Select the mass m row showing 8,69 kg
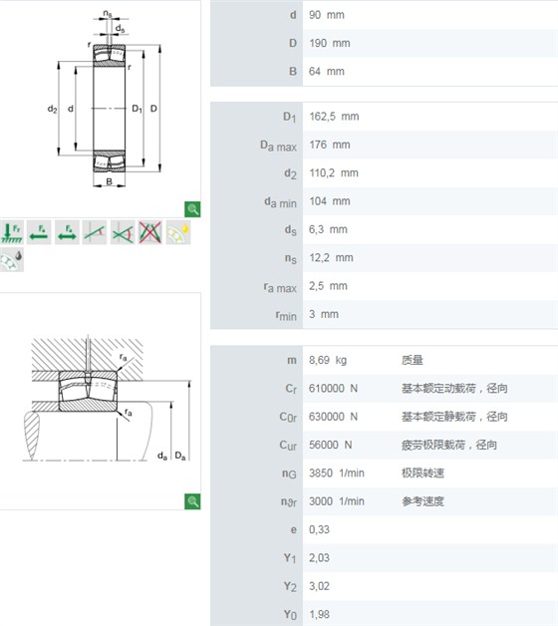 click(x=384, y=360)
